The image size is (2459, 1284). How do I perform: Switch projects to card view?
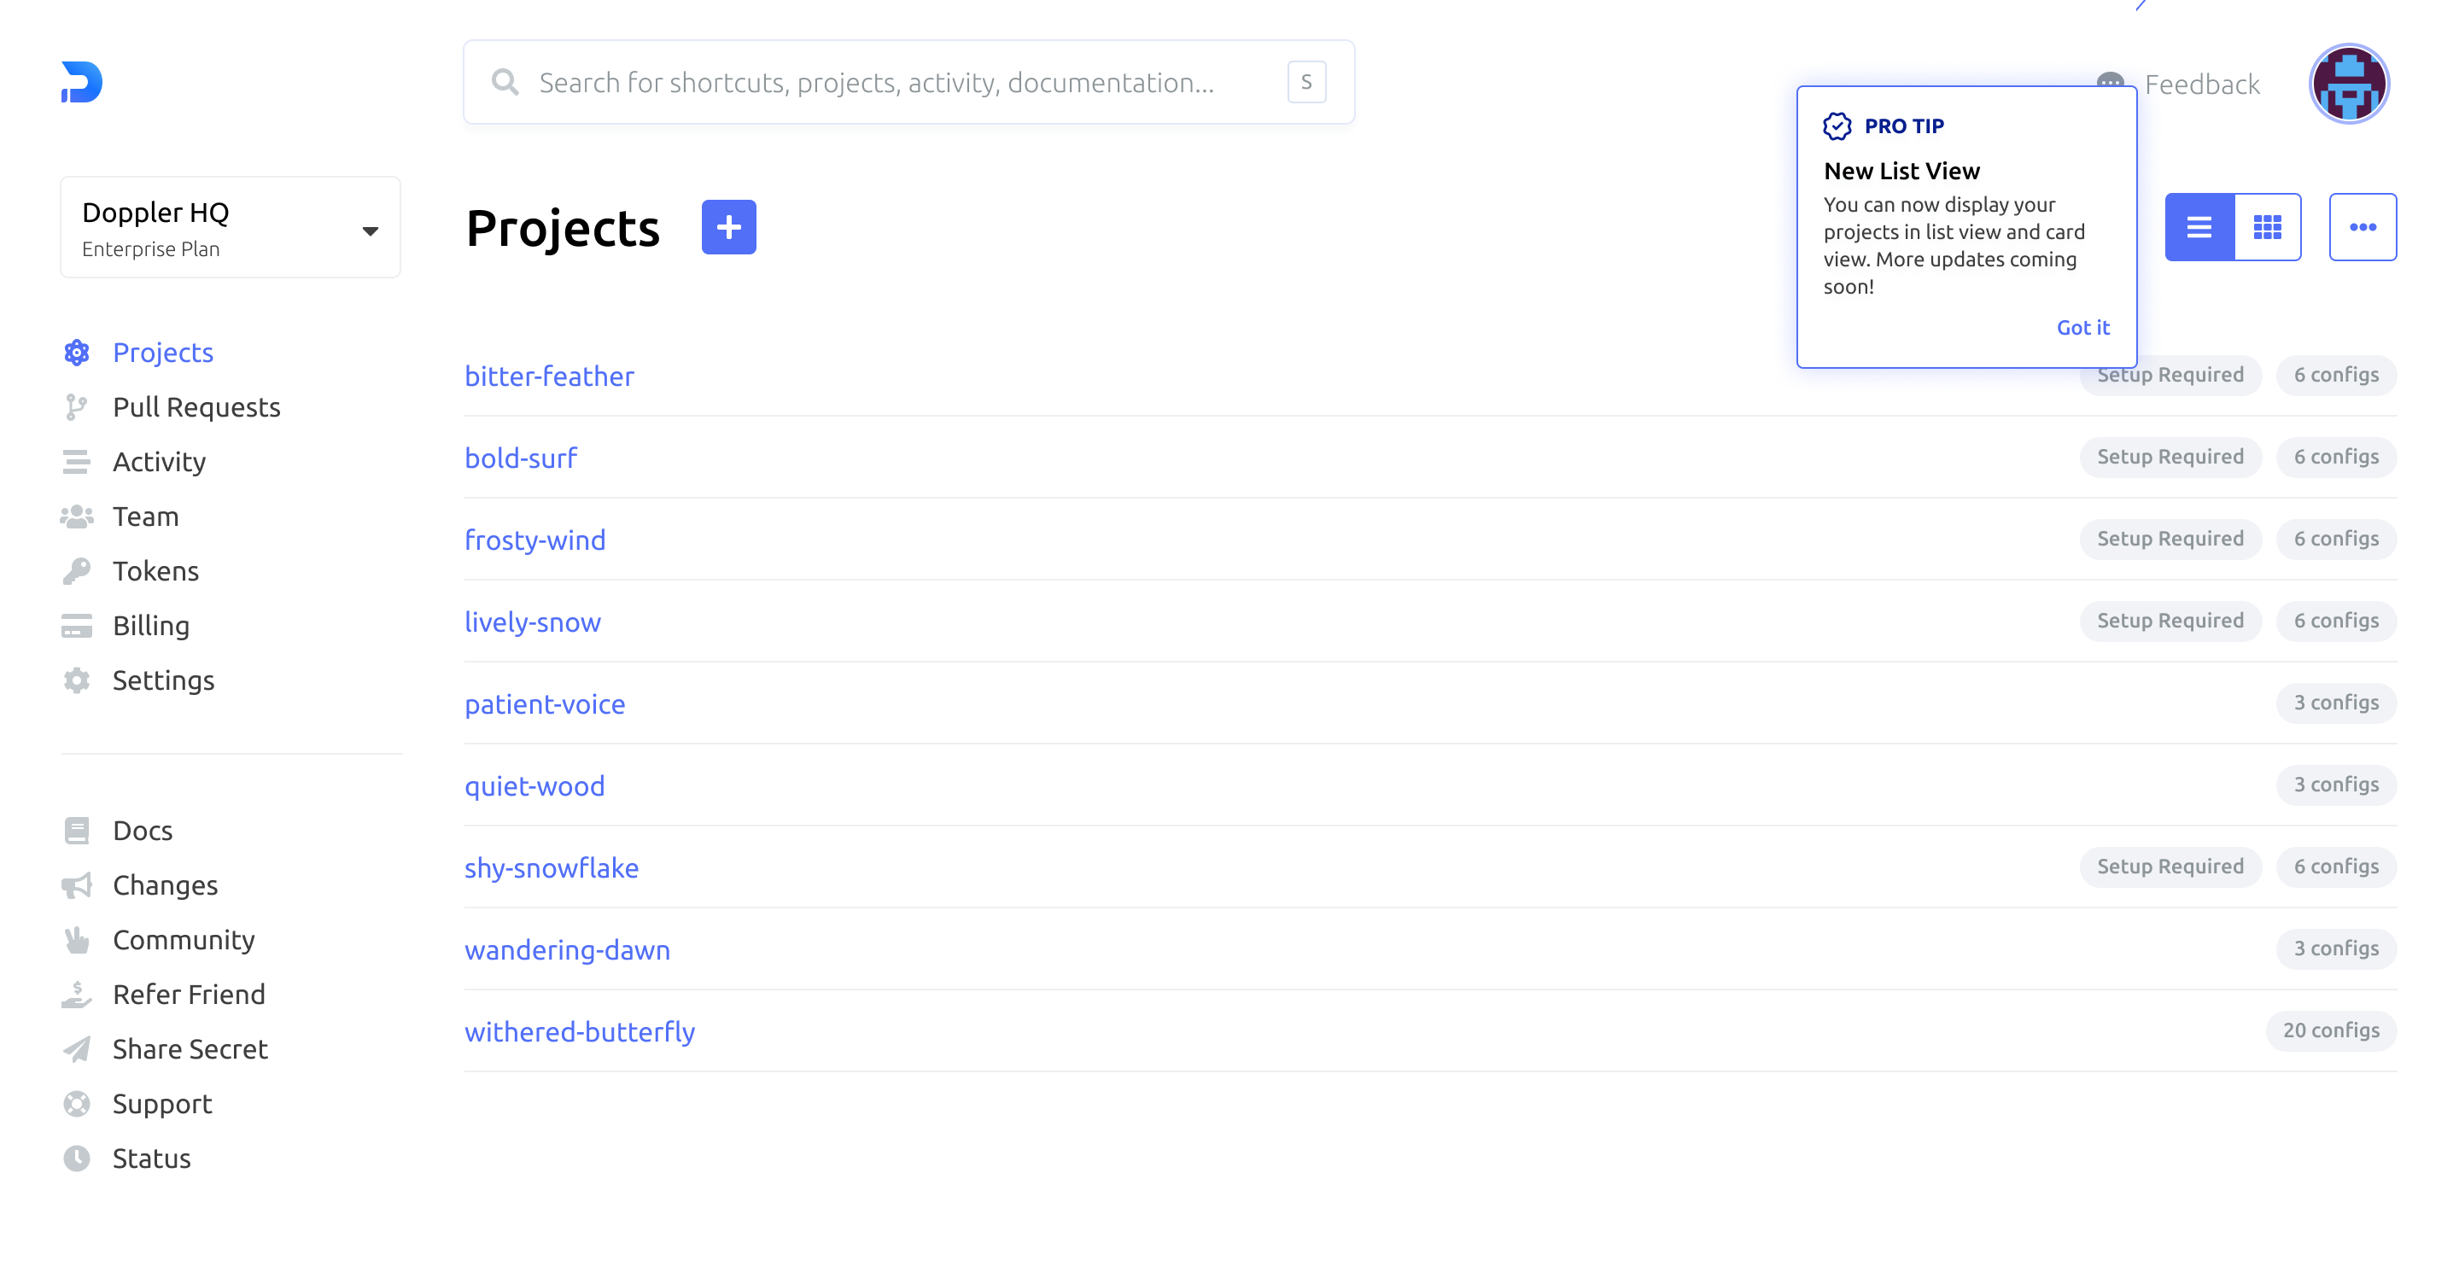(x=2267, y=226)
